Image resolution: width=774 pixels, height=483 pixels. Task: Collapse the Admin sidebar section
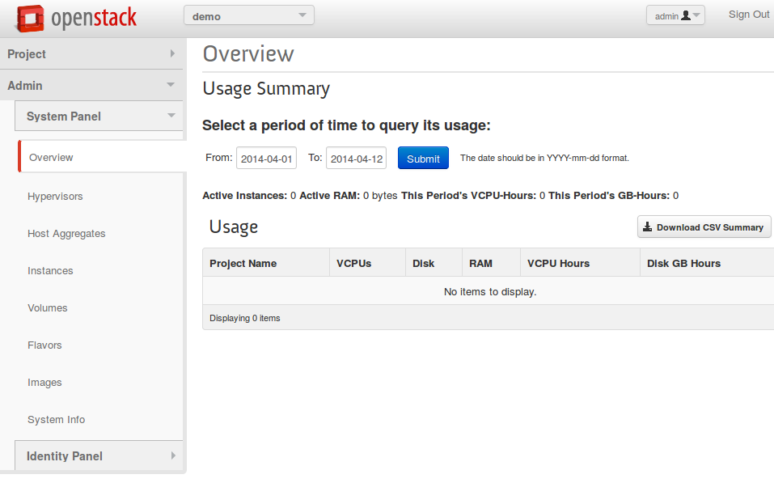click(91, 86)
